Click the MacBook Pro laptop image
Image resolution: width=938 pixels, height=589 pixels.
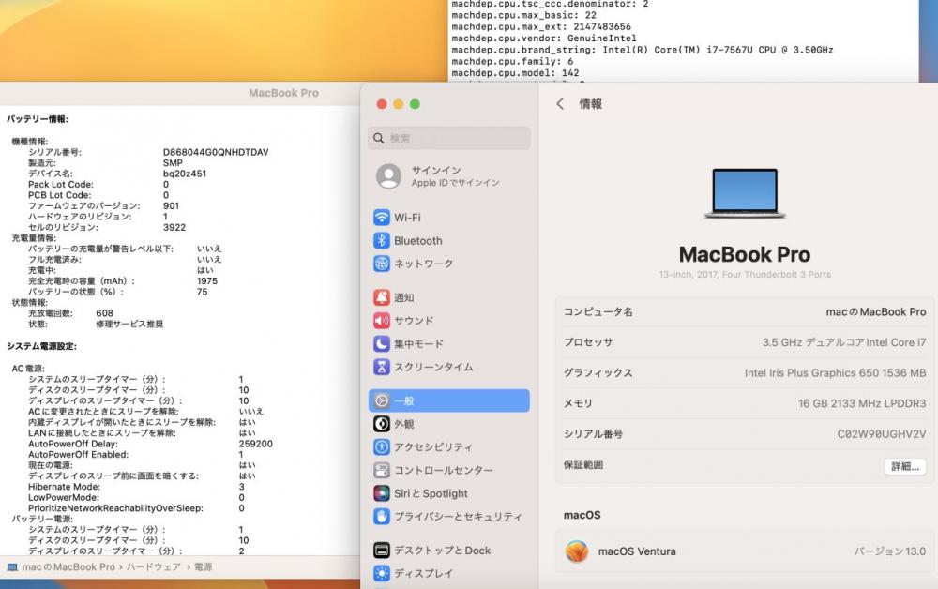click(x=745, y=193)
